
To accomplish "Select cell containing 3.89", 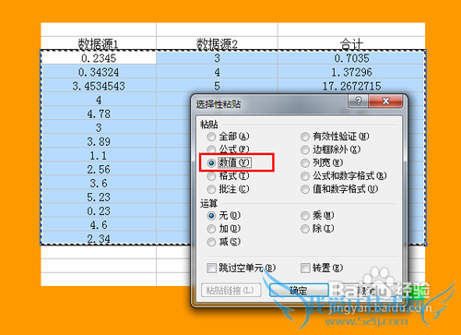I will (x=99, y=141).
